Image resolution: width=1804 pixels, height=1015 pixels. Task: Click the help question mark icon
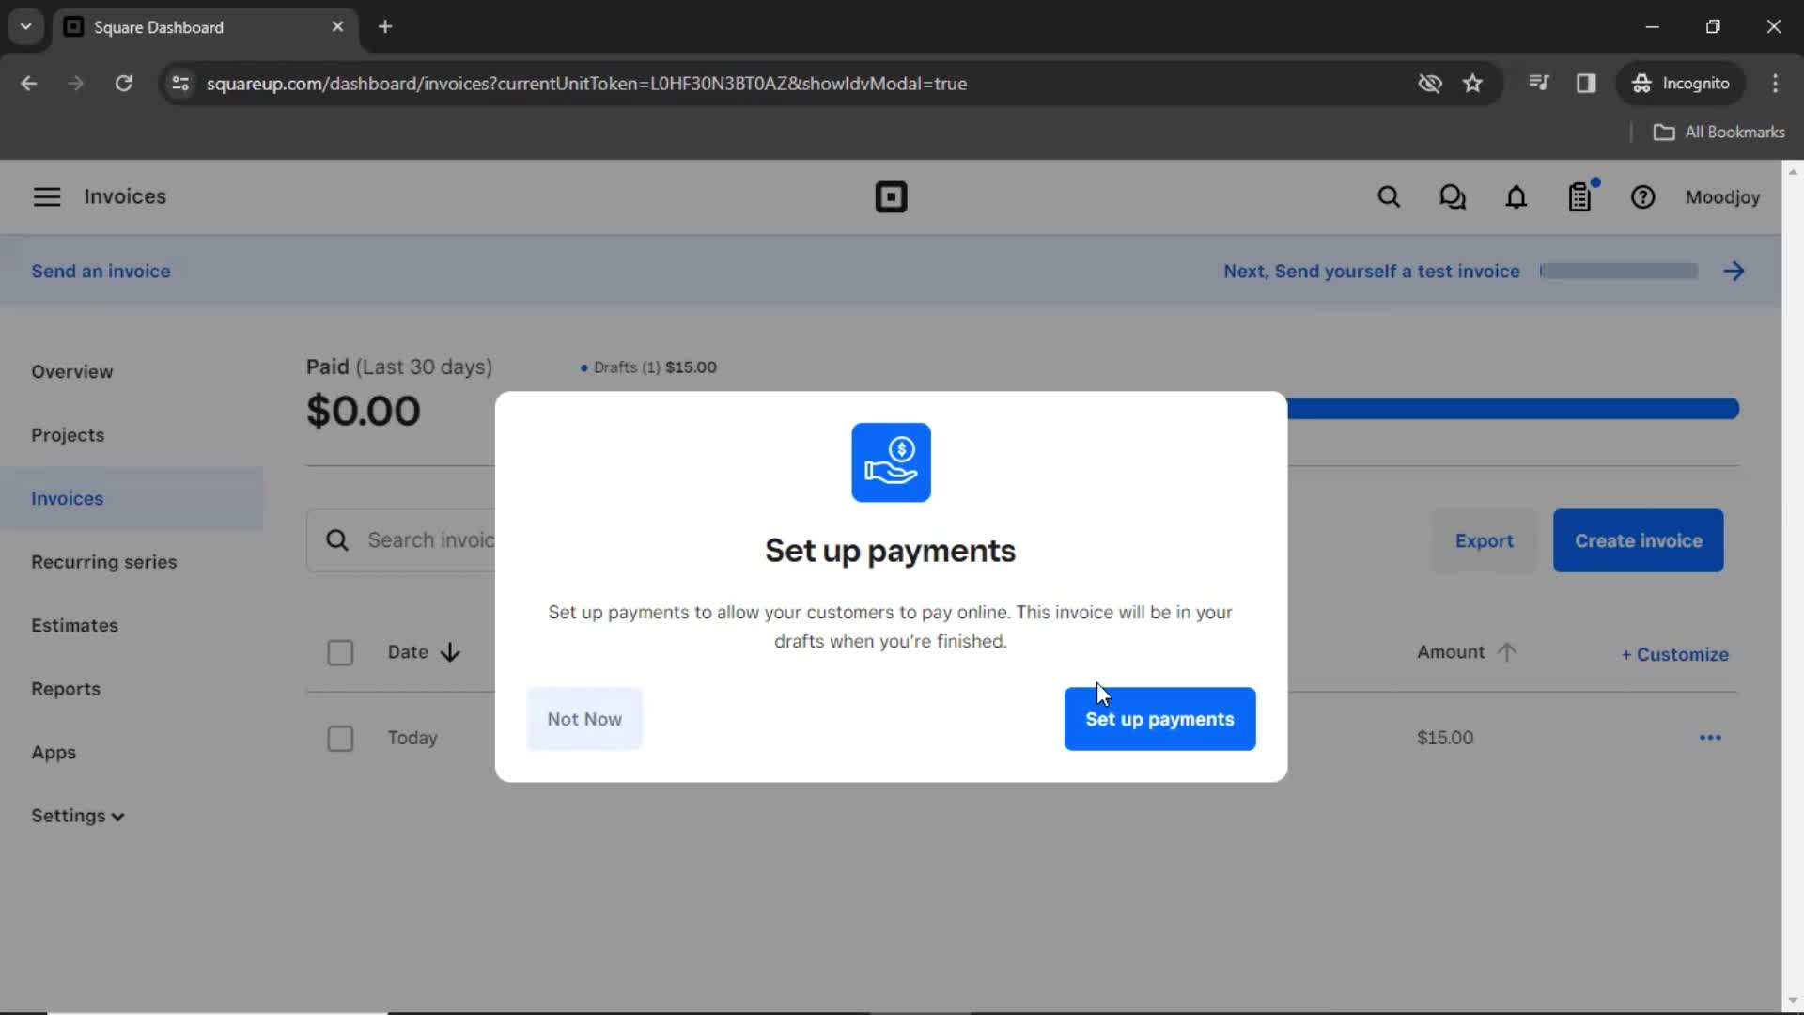[x=1643, y=197]
